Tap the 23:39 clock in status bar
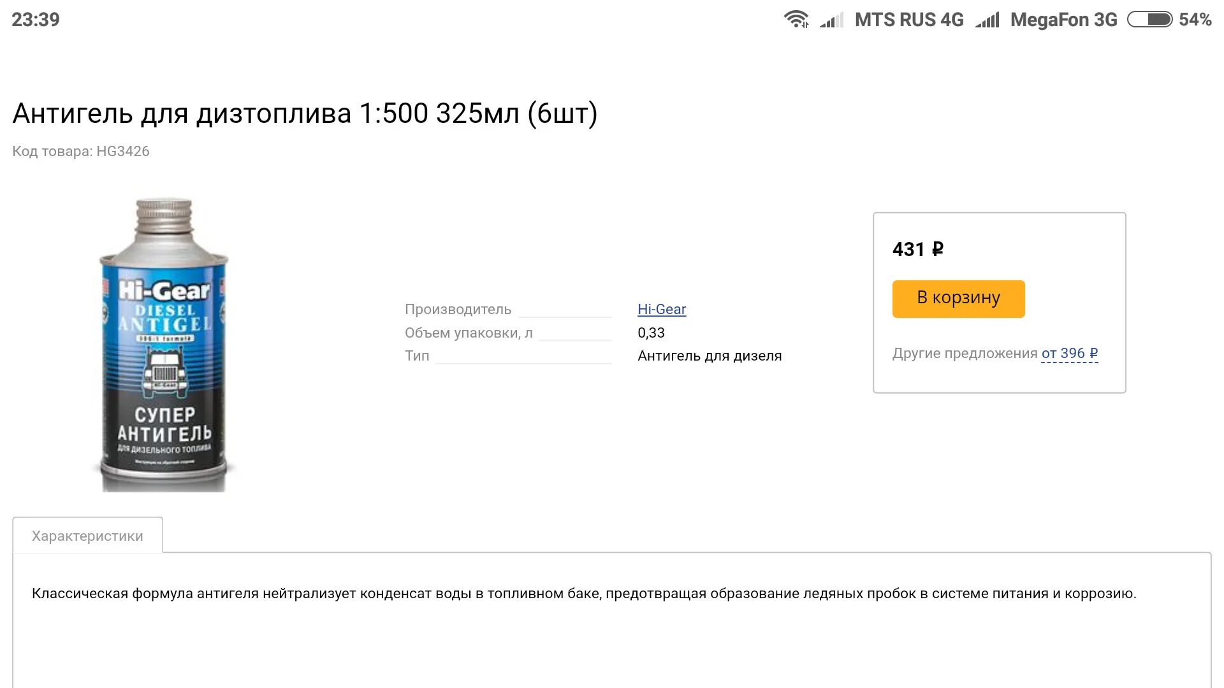The height and width of the screenshot is (688, 1224). [x=36, y=20]
